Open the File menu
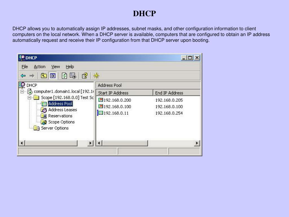289x217 pixels. tap(25, 67)
